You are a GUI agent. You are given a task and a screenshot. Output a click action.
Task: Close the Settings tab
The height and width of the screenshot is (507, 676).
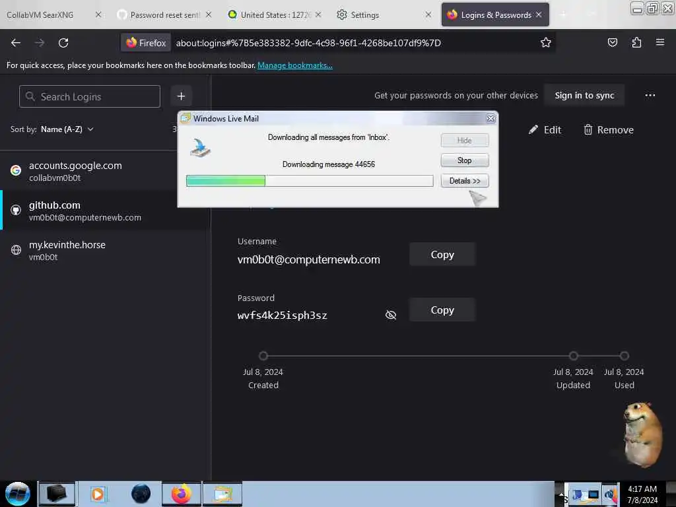point(428,15)
